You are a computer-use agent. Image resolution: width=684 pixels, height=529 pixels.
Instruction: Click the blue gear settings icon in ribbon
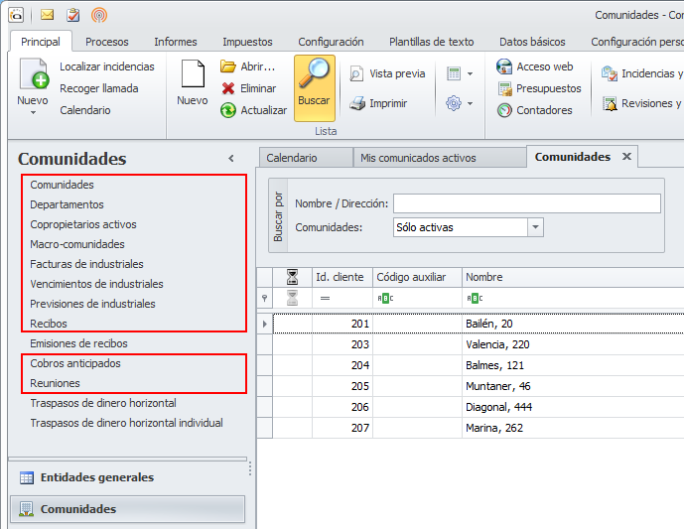(x=454, y=103)
